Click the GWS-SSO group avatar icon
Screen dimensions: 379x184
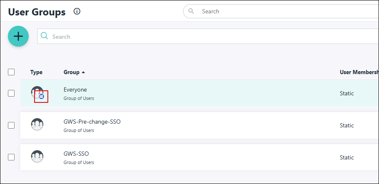tap(37, 157)
